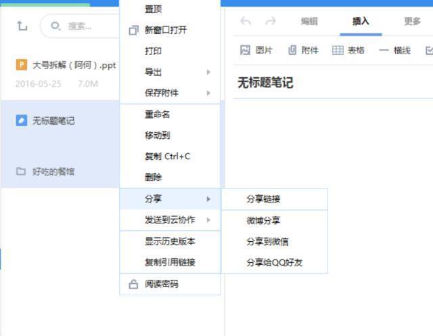
Task: Select the 无标题笔记 list item
Action: [x=60, y=121]
